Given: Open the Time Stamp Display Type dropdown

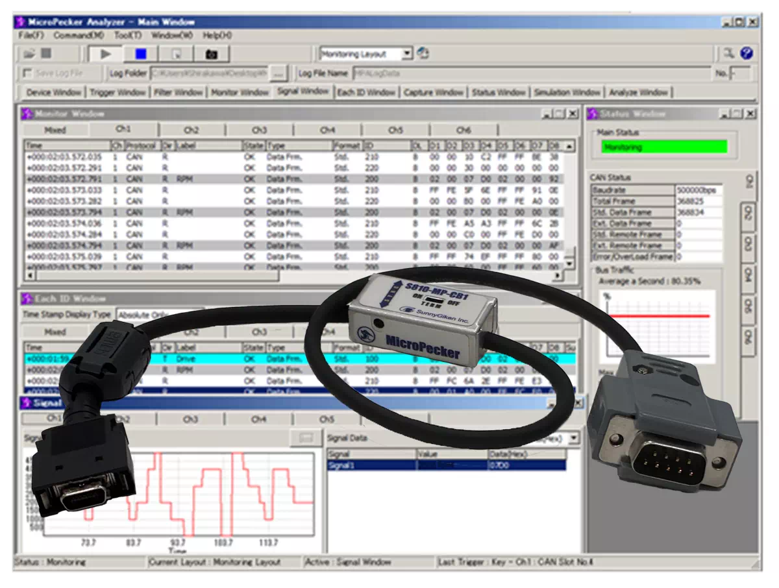Looking at the screenshot, I should click(159, 315).
